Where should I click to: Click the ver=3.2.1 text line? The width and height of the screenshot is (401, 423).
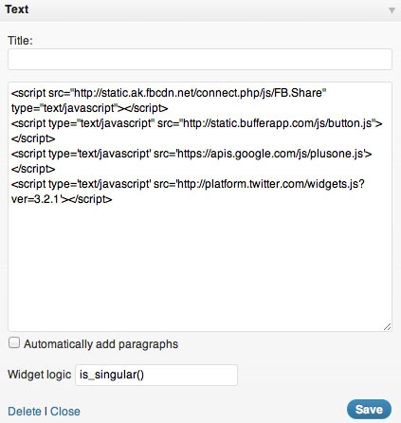point(62,199)
